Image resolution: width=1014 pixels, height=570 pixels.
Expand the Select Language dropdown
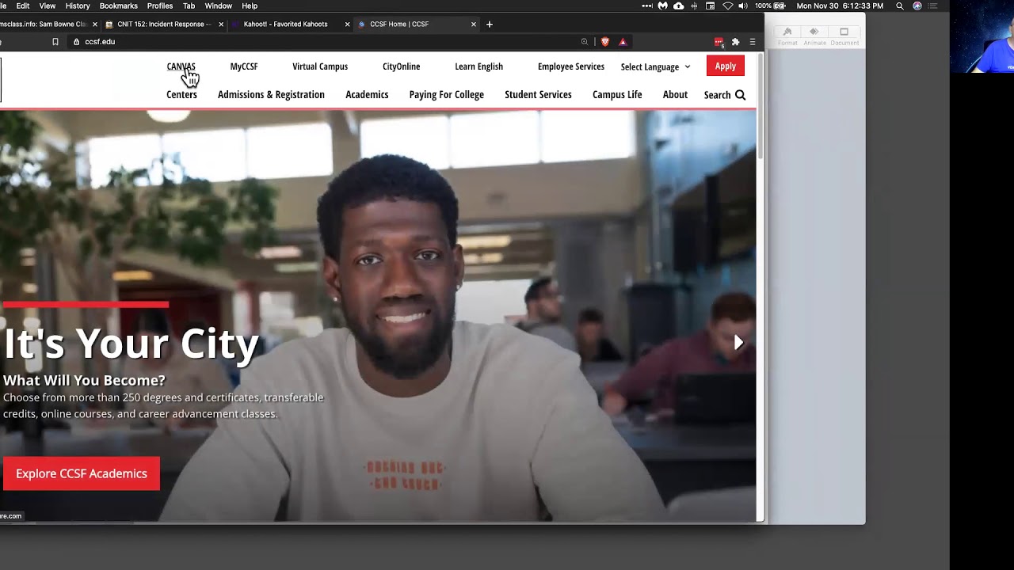655,67
